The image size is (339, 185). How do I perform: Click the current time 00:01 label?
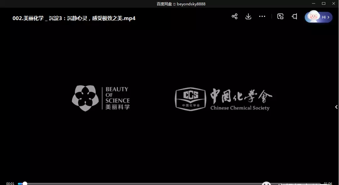[10, 183]
